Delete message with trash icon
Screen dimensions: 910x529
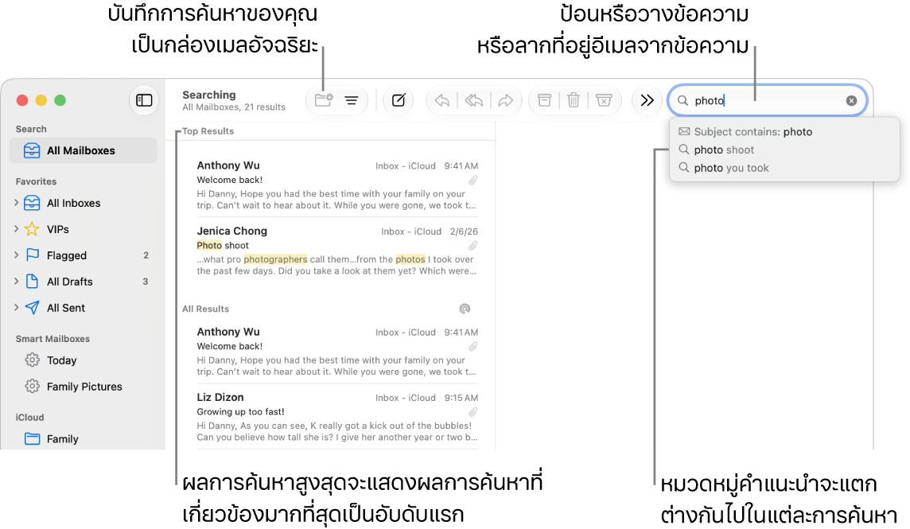click(x=574, y=100)
